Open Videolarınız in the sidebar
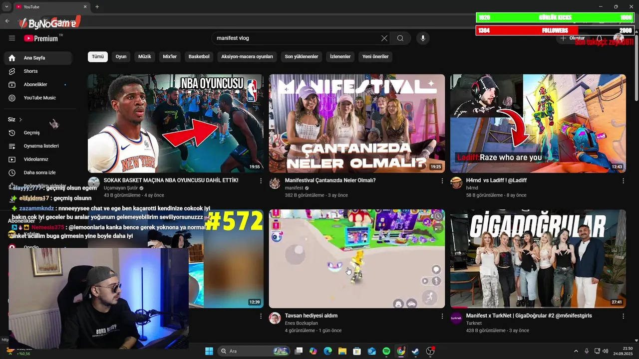The image size is (639, 359). 38,160
